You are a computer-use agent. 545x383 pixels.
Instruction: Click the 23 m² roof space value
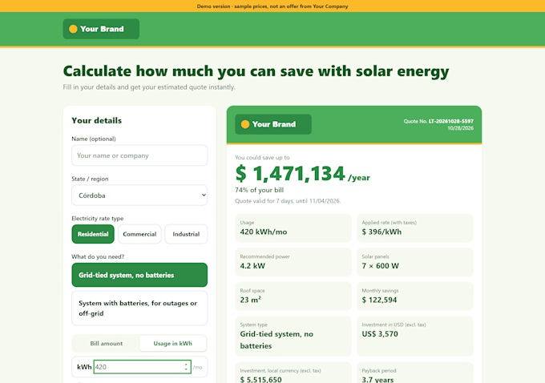point(250,300)
